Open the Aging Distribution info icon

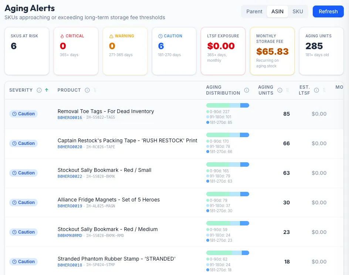coord(247,90)
